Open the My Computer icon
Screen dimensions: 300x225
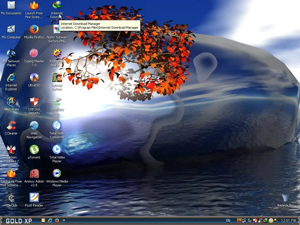pyautogui.click(x=11, y=32)
